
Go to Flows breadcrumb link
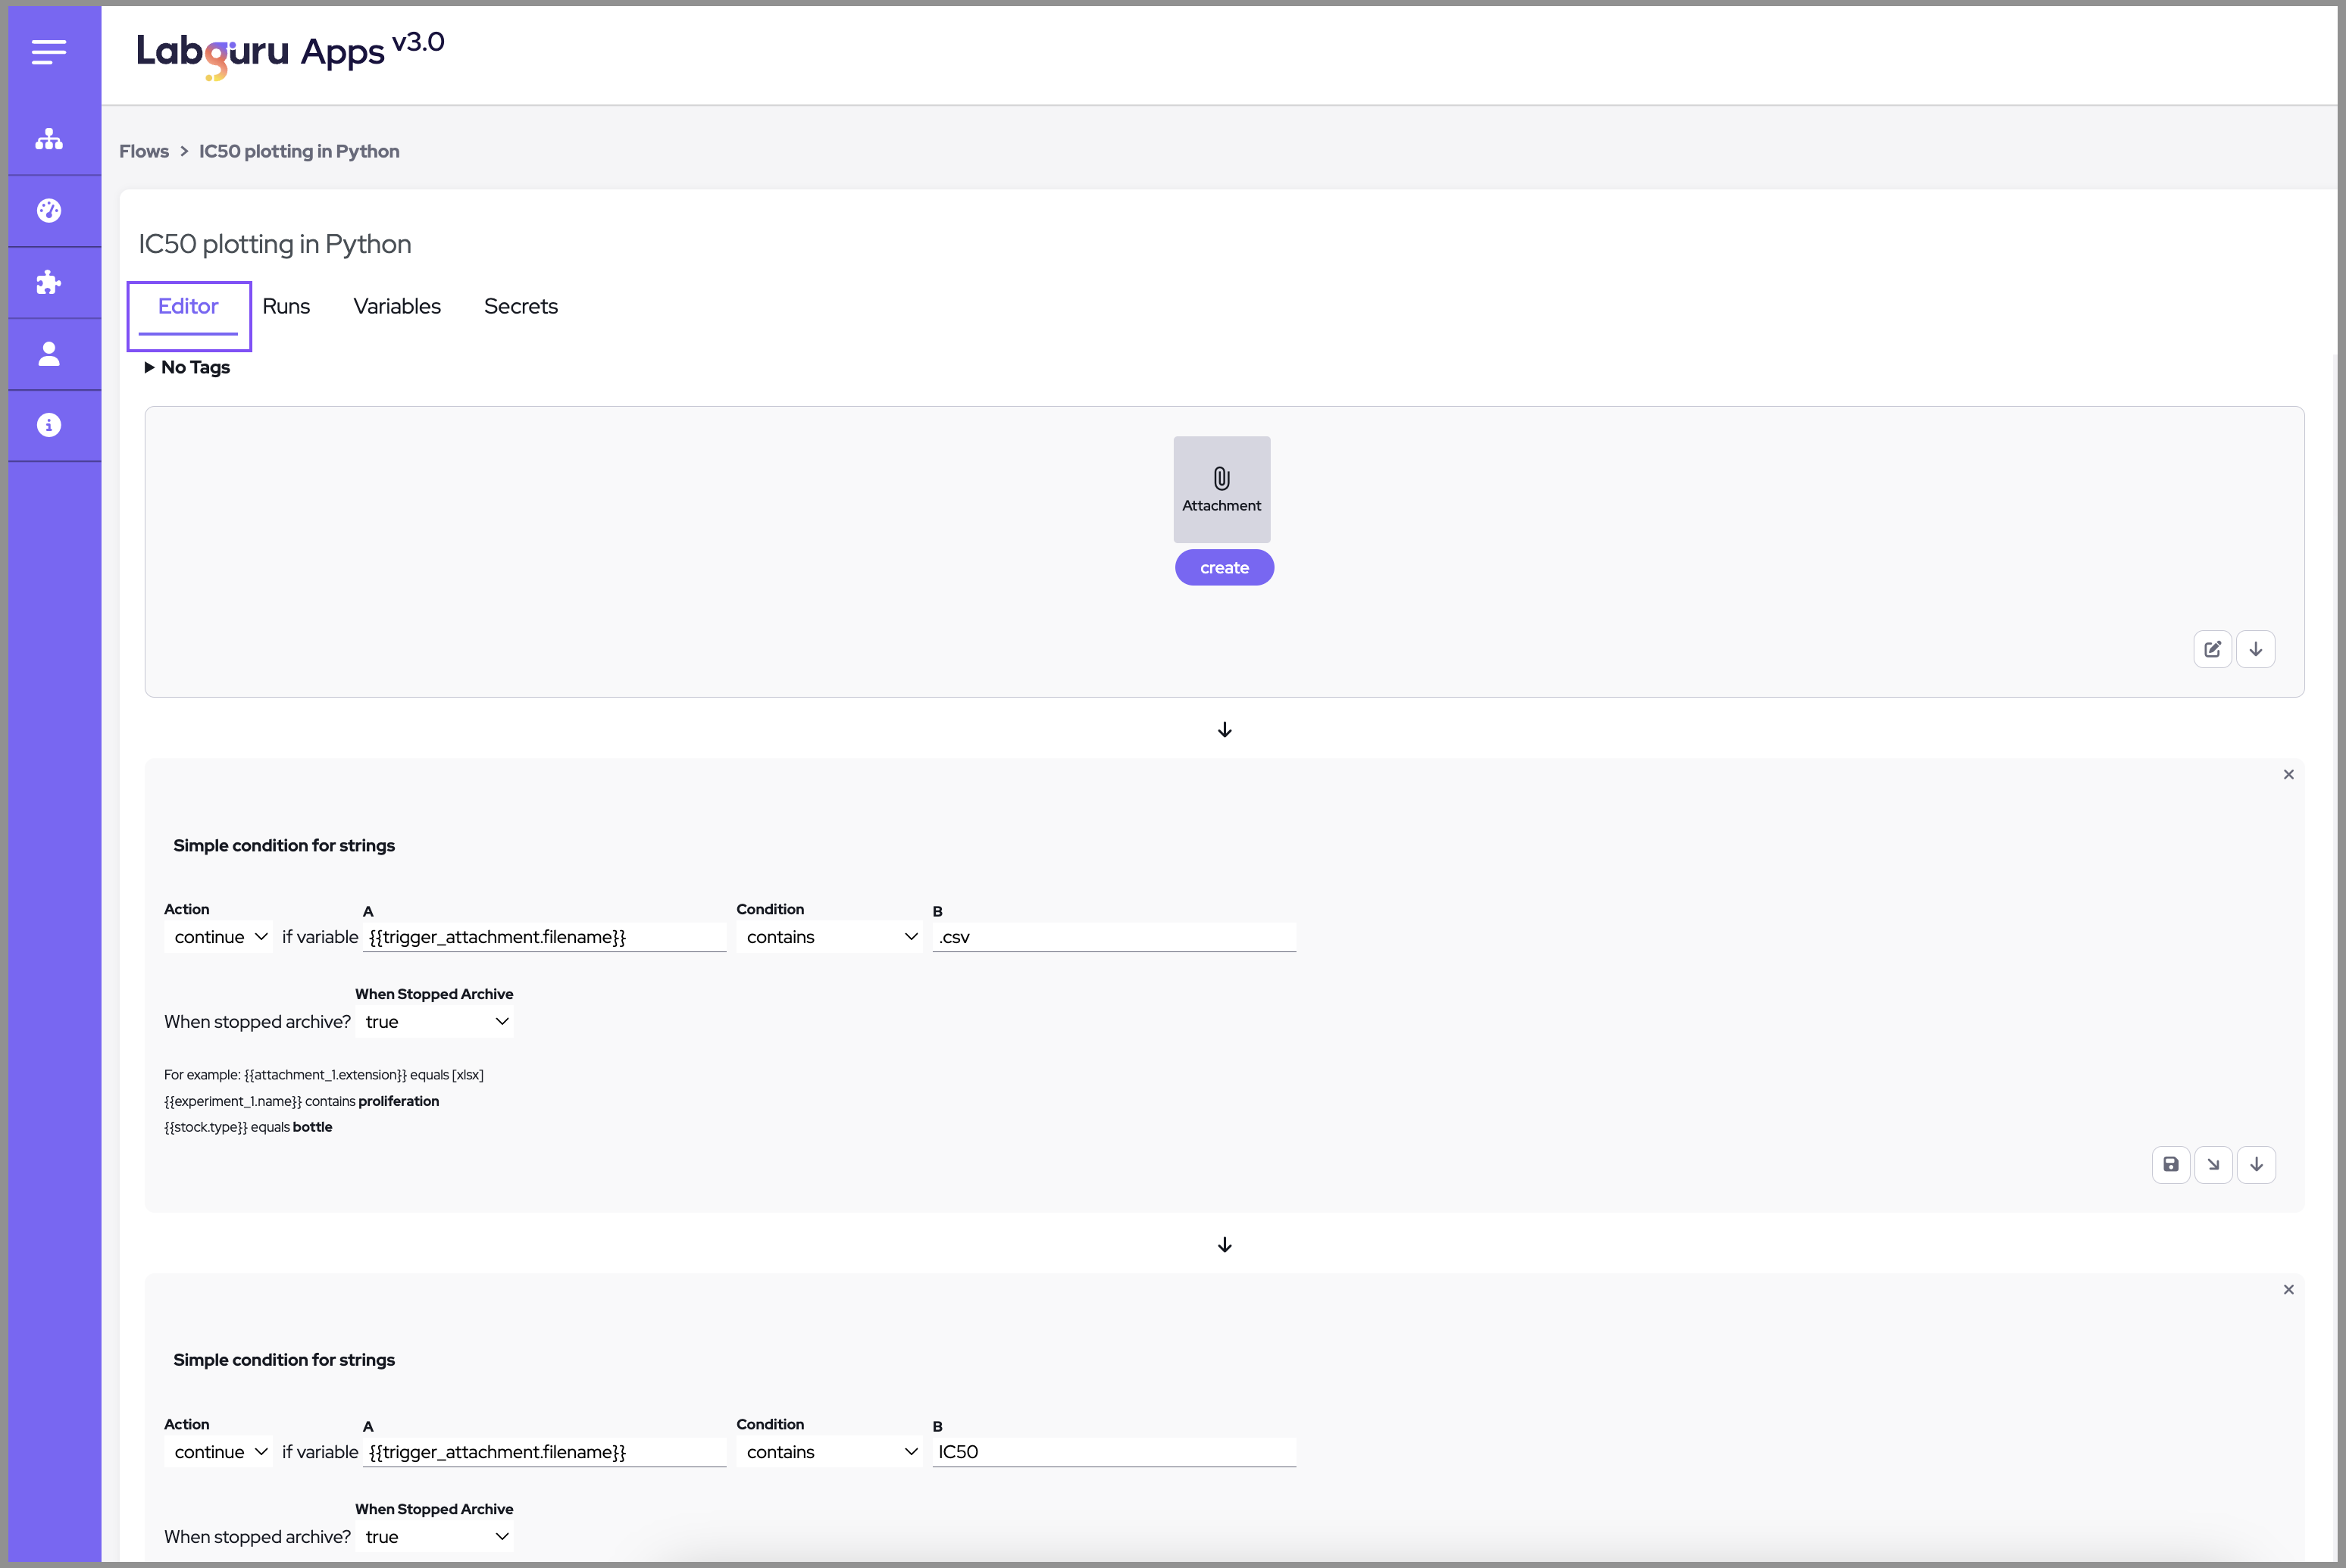coord(144,151)
